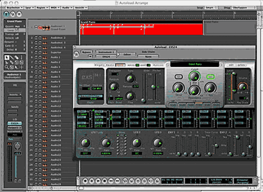Open the Spur menu
This screenshot has height=192, width=263.
(29, 8)
